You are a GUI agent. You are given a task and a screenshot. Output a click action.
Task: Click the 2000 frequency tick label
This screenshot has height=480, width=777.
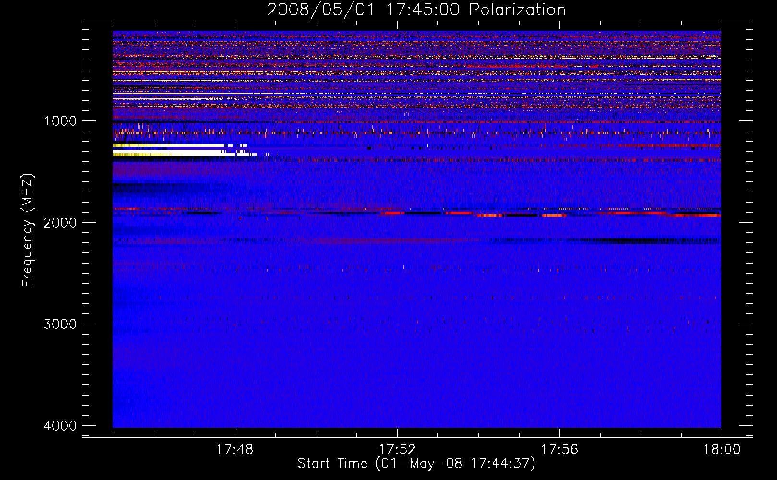(60, 222)
